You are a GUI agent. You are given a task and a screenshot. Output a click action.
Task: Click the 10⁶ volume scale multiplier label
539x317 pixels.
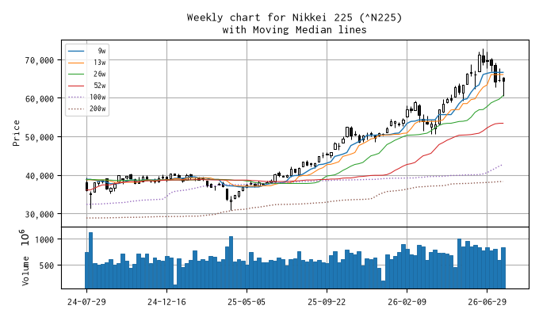[x=25, y=238]
